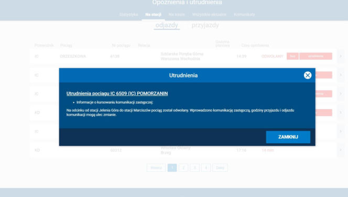Click the Wstecz previous page button
Screen dimensions: 348x197
point(156,168)
